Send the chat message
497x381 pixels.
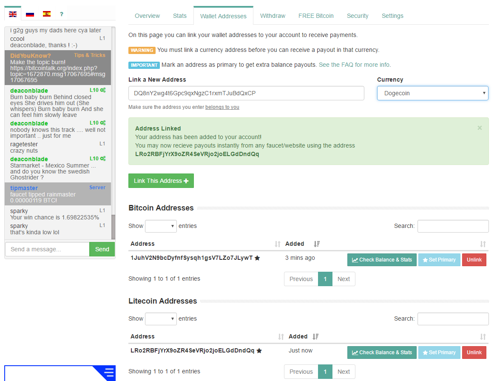102,249
